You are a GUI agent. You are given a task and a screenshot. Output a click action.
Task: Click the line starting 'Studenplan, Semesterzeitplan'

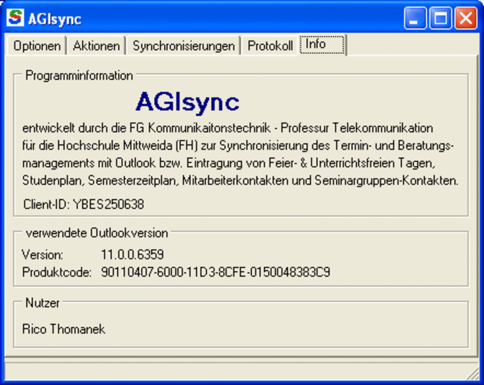[x=240, y=180]
